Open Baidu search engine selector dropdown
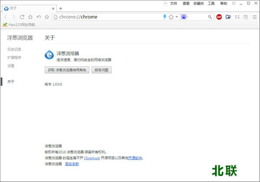This screenshot has height=182, width=260. 185,17
